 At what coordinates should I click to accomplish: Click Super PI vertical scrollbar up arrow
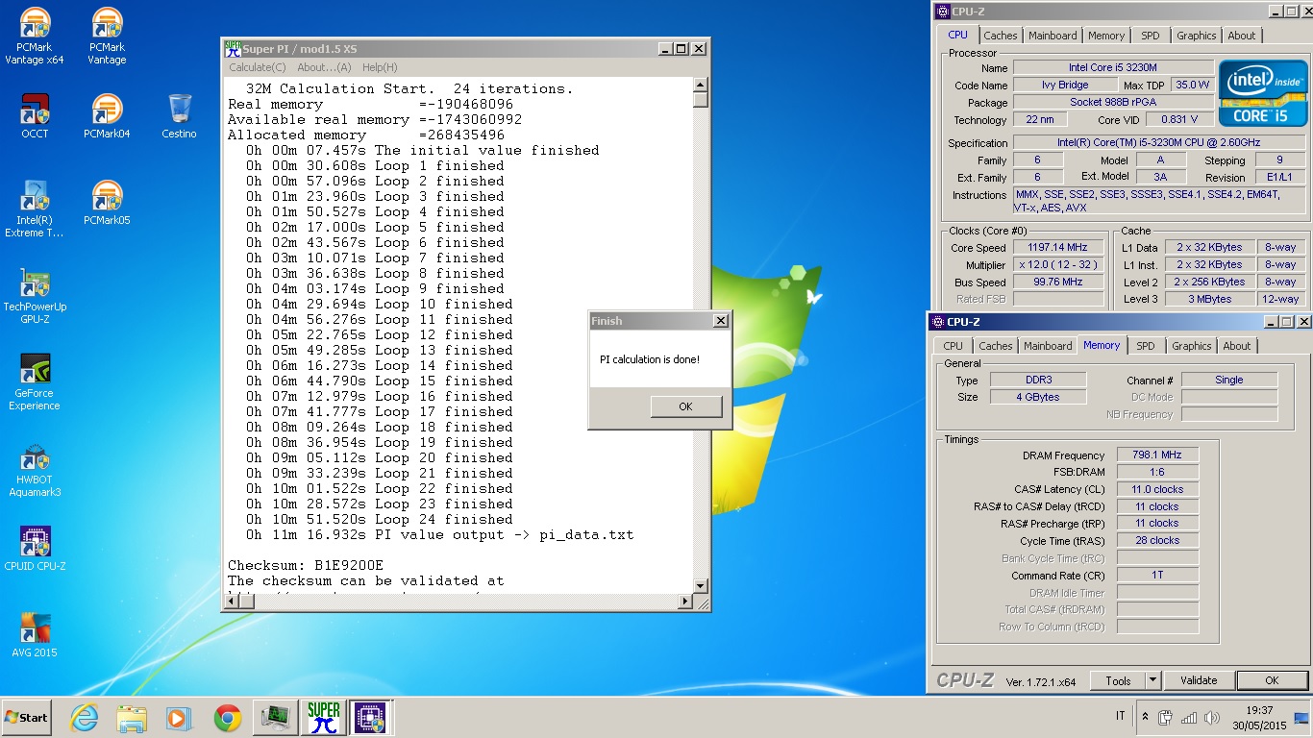[701, 86]
